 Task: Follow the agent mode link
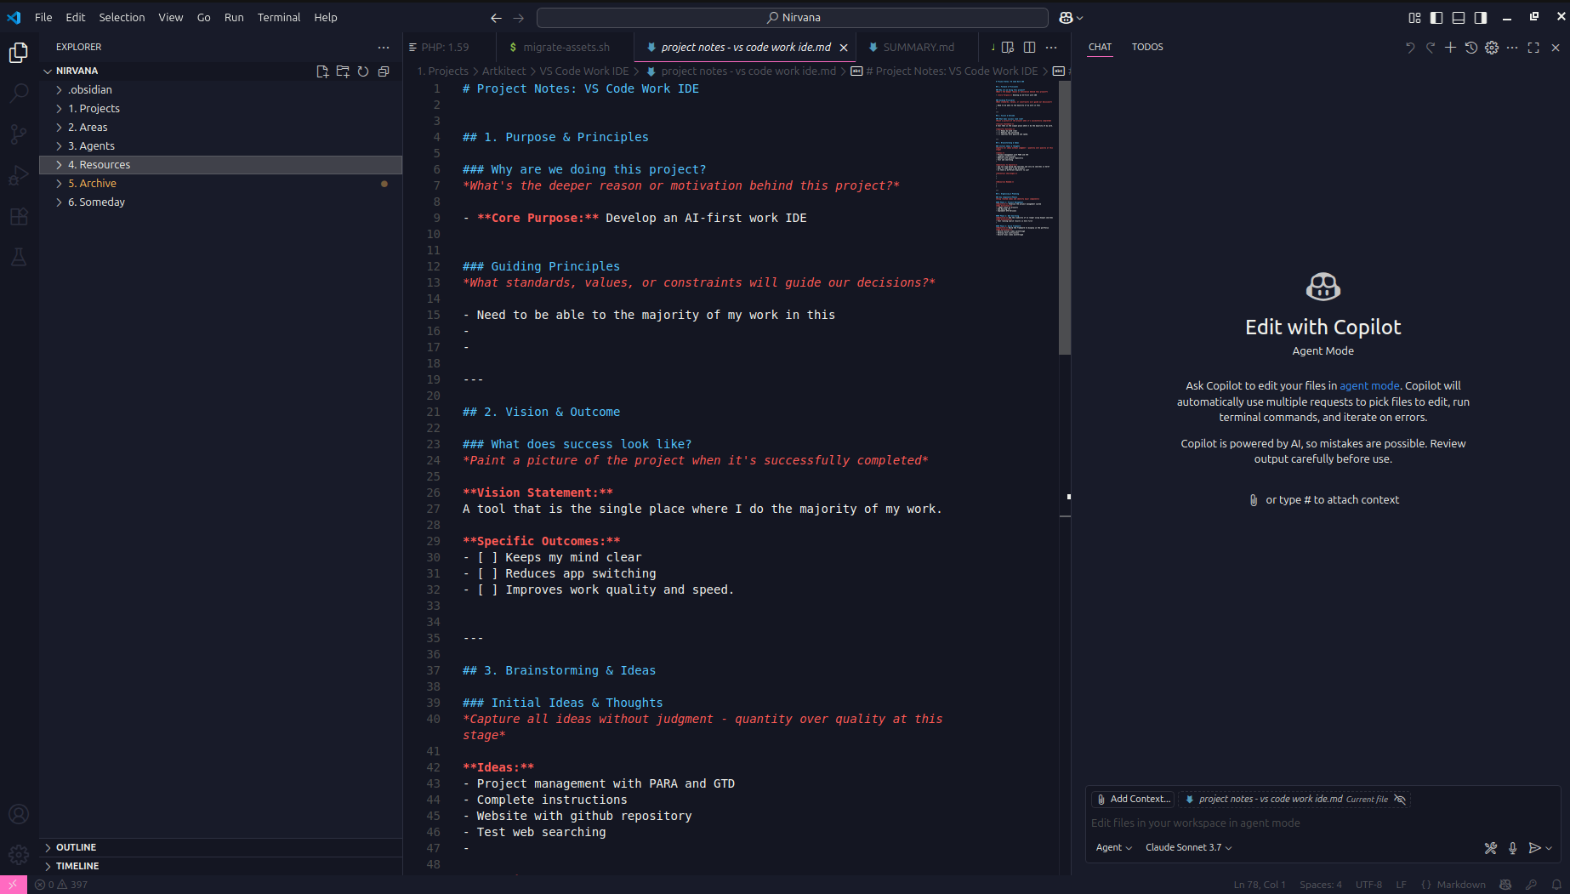[1369, 385]
